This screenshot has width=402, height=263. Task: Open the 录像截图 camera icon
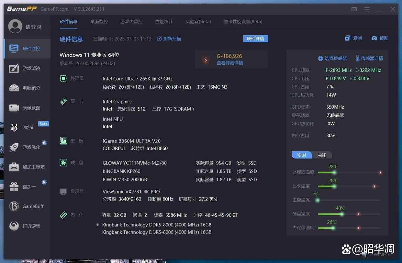14,108
